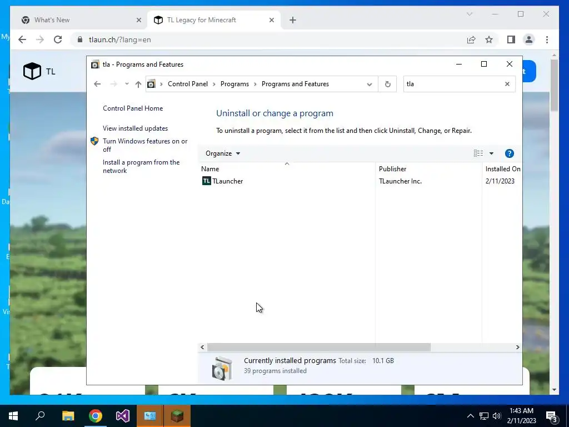
Task: Click the 'TLauncher Inc.' publisher cell
Action: (400, 181)
